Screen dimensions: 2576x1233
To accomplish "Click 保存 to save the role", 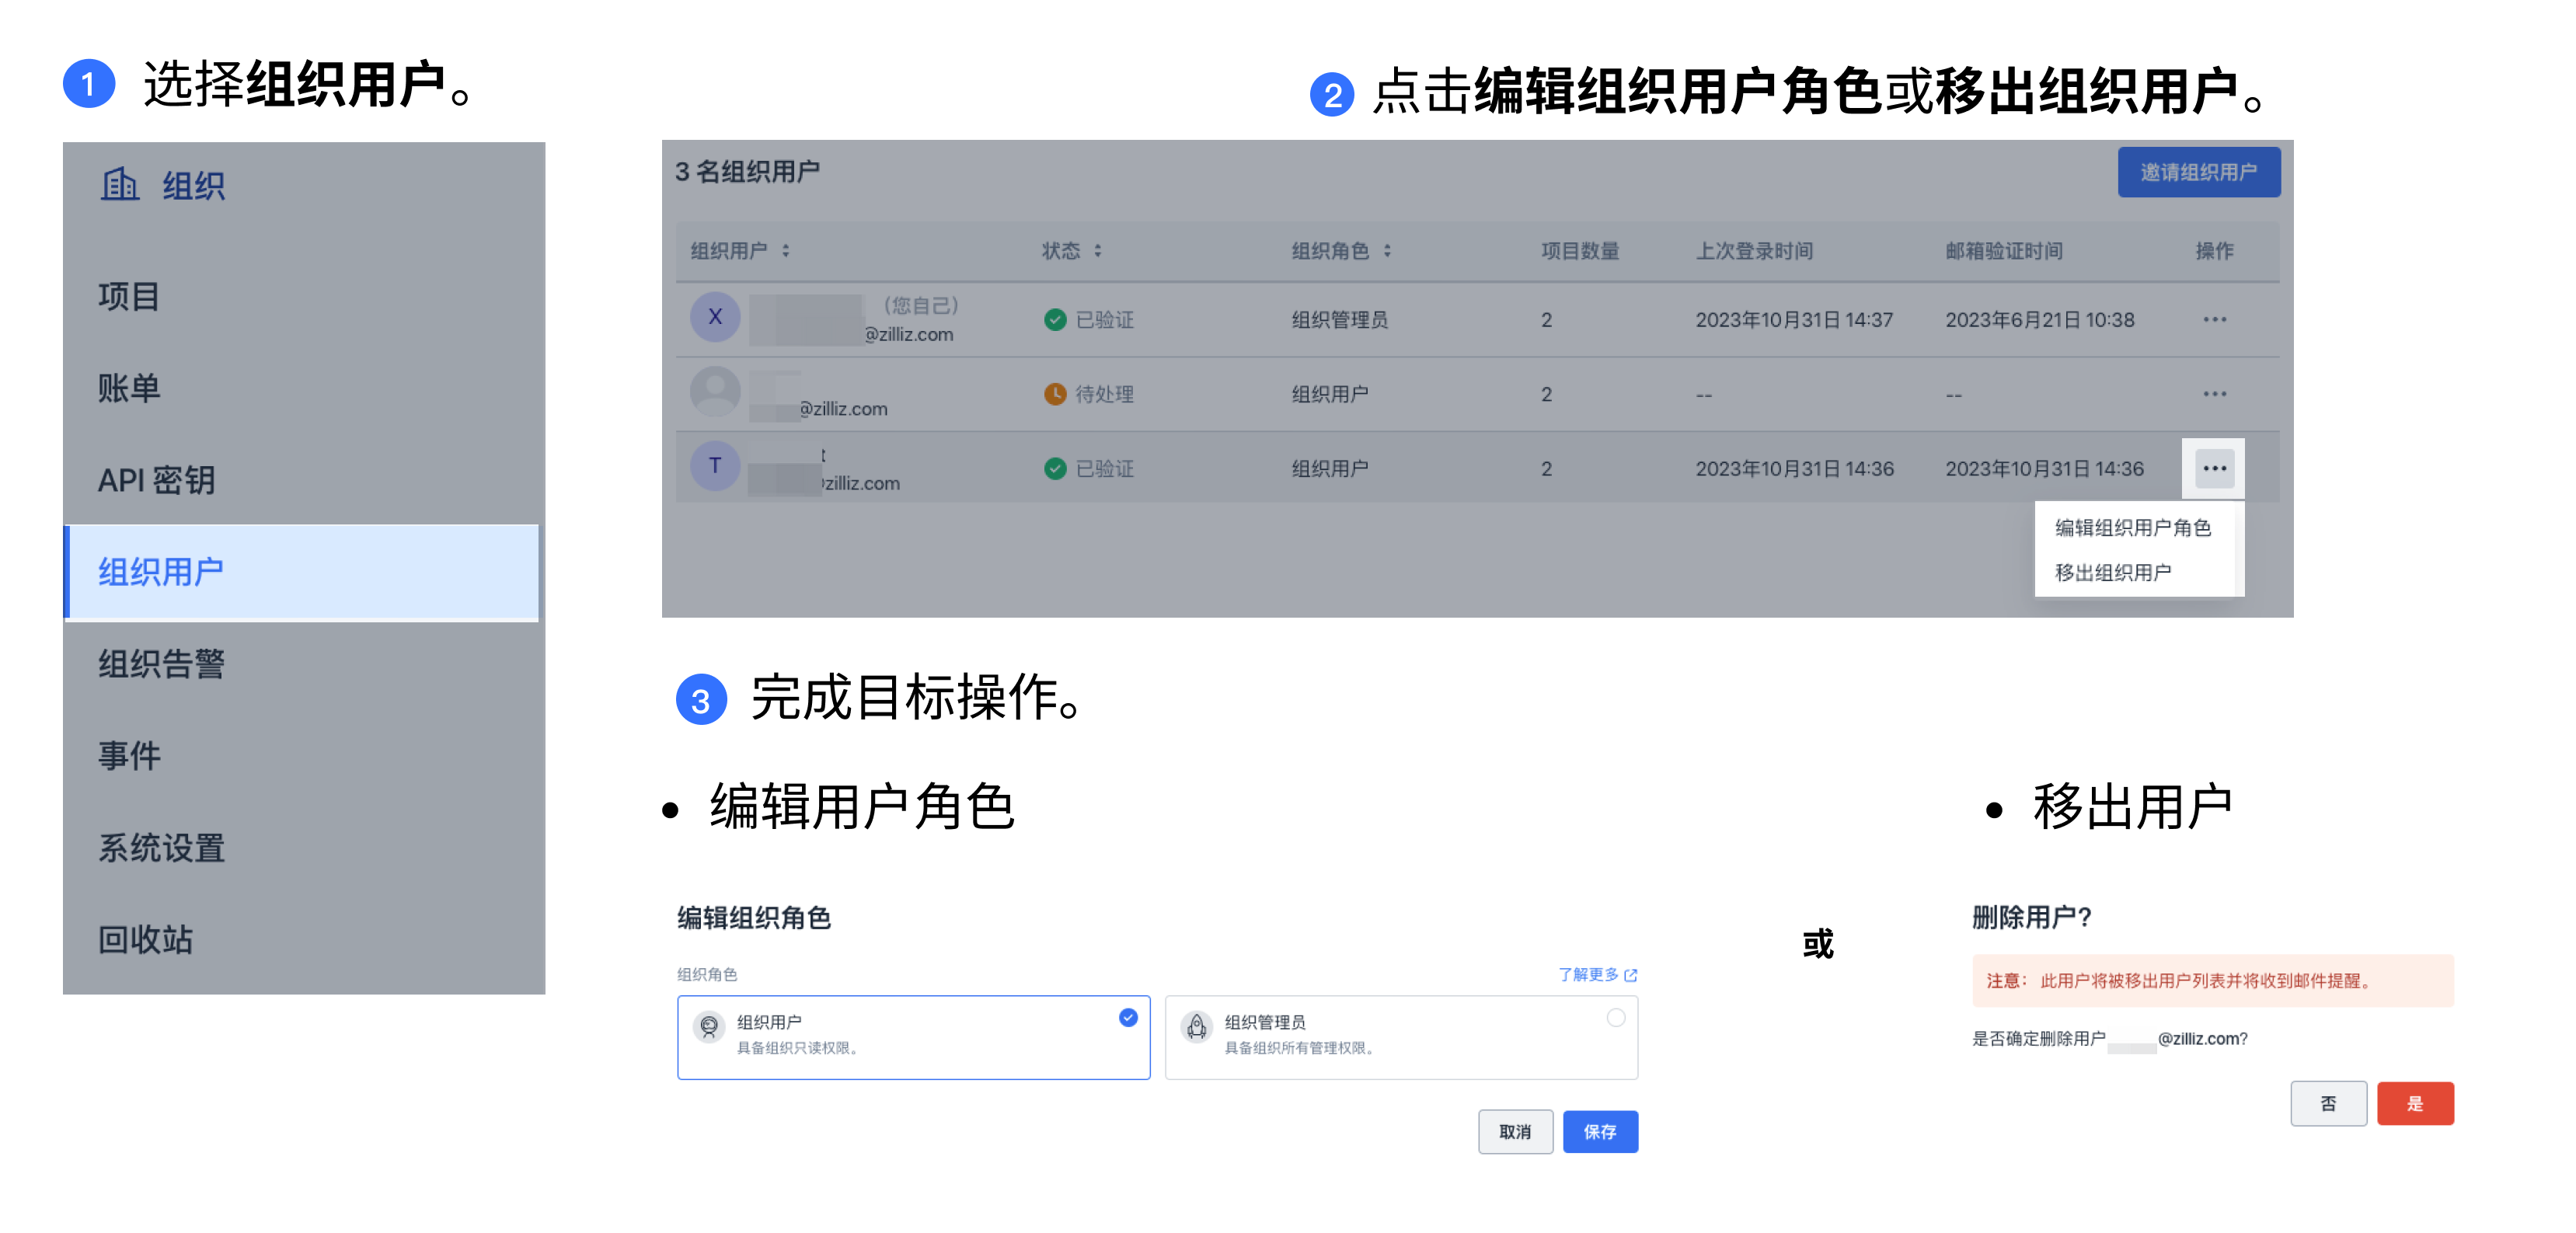I will pyautogui.click(x=1600, y=1131).
